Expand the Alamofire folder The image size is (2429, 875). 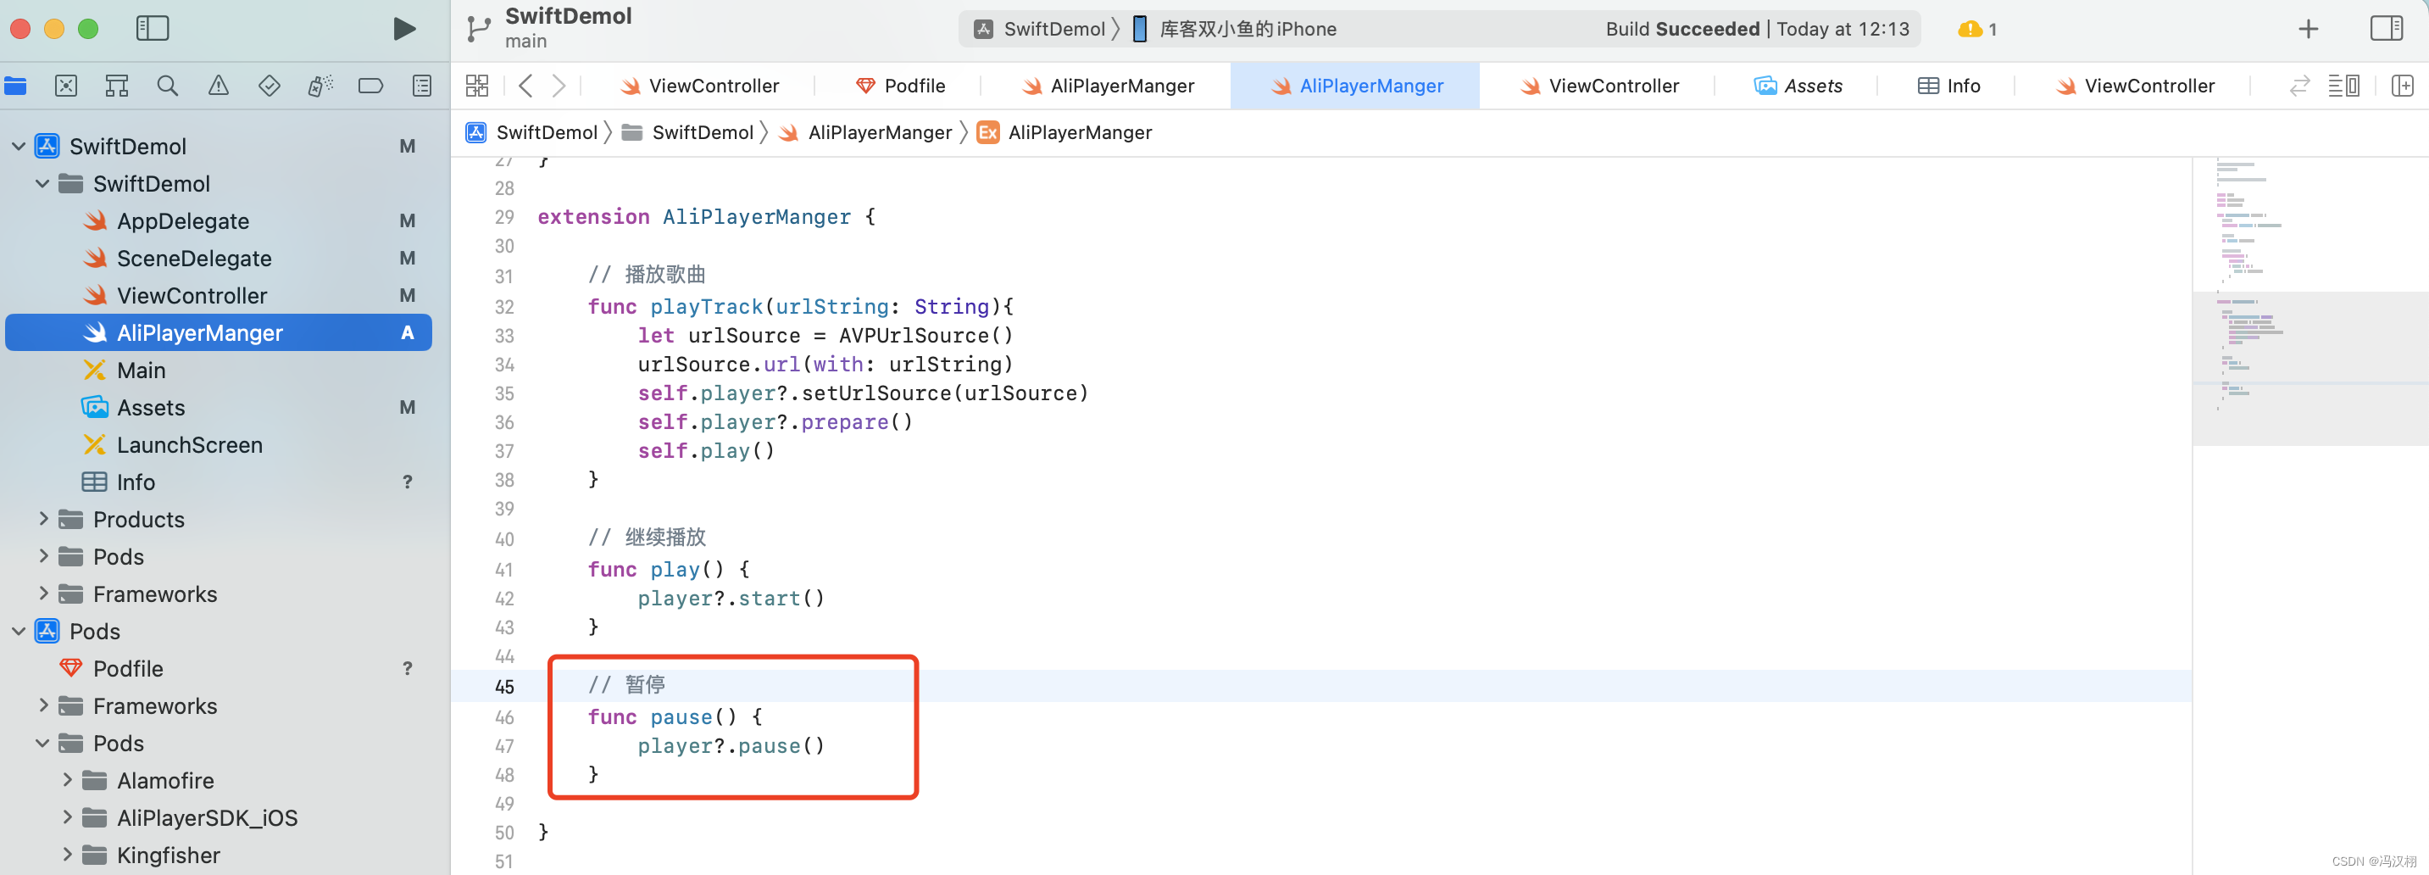click(x=67, y=781)
